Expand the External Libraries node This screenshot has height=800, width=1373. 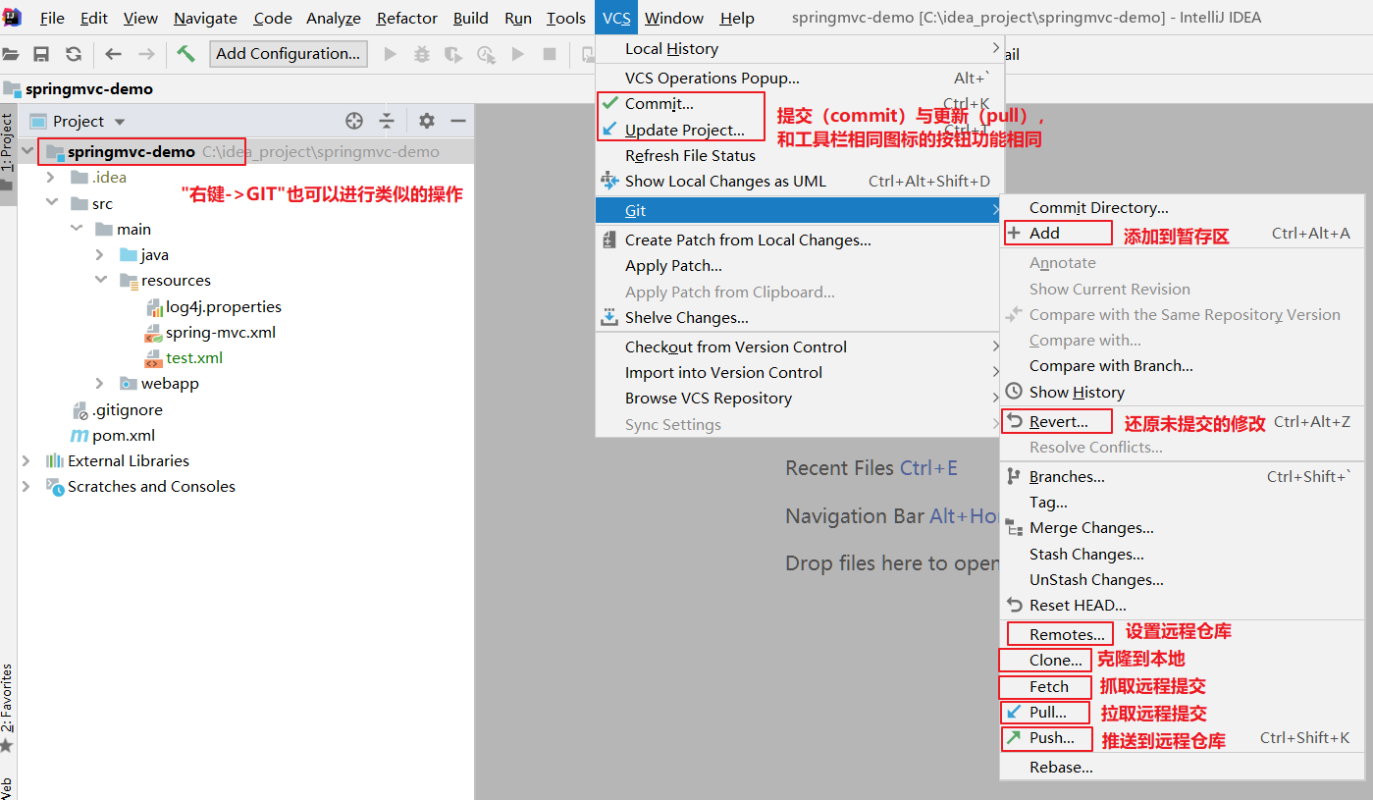click(x=26, y=461)
